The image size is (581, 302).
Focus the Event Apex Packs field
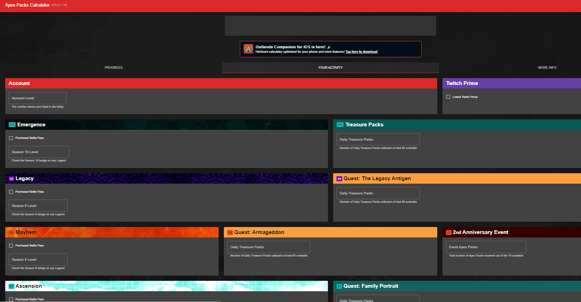[x=486, y=247]
